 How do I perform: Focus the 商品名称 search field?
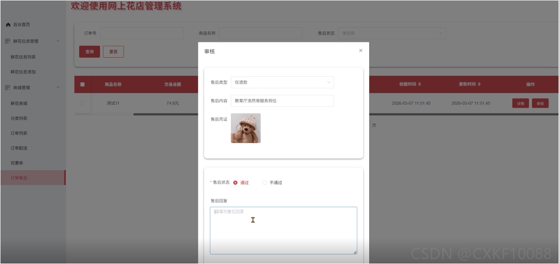(x=260, y=33)
